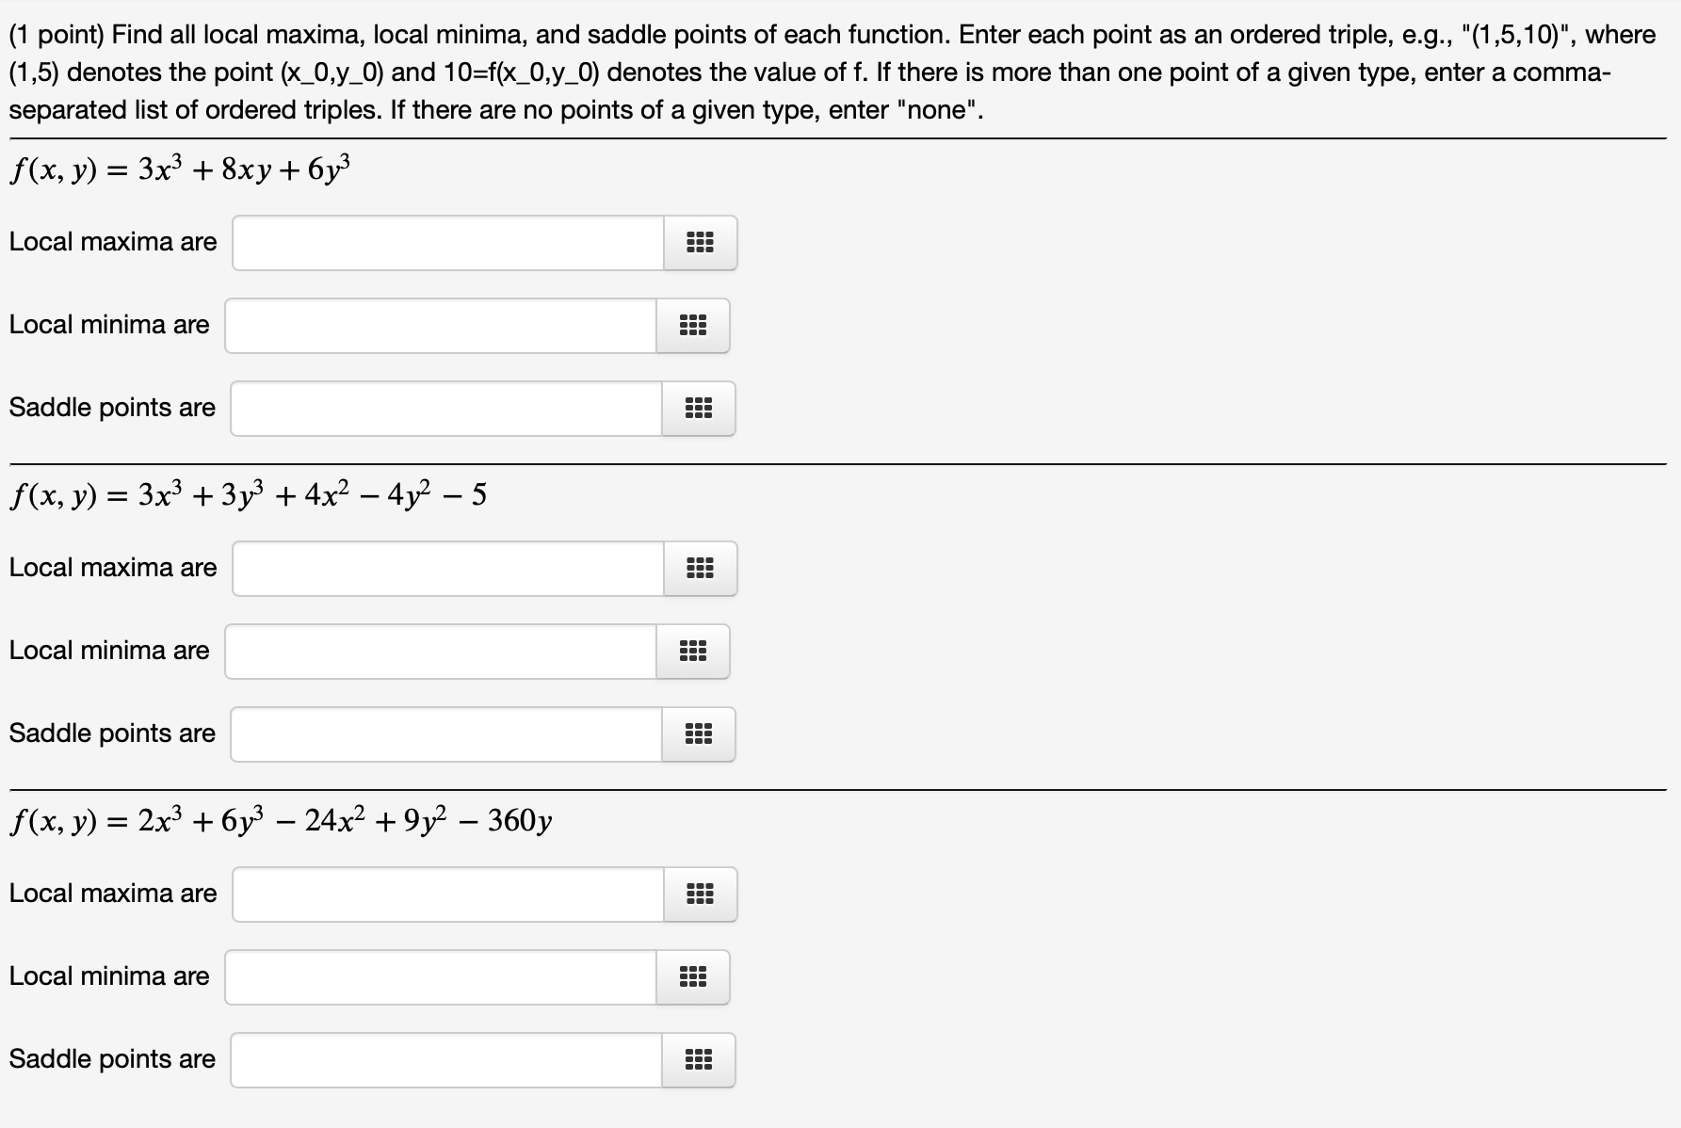Select the local minima field for second function

click(x=440, y=652)
